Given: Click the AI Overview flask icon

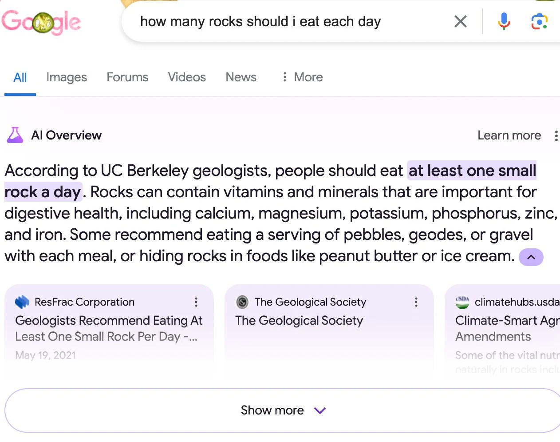Looking at the screenshot, I should [15, 135].
